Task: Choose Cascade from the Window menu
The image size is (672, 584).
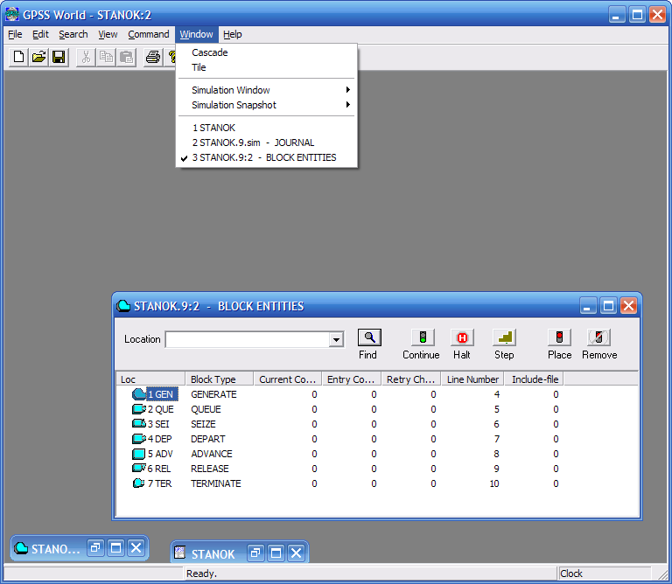Action: [x=267, y=52]
